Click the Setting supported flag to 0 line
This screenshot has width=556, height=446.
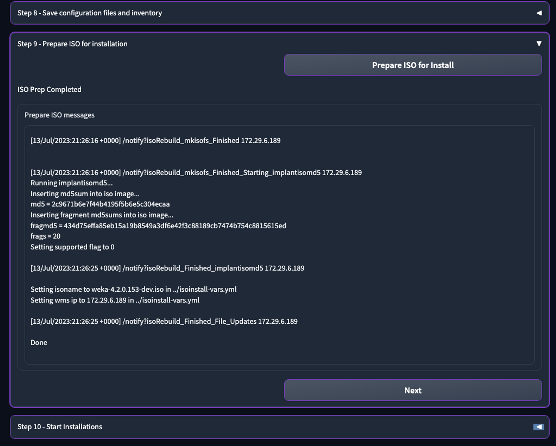[72, 247]
